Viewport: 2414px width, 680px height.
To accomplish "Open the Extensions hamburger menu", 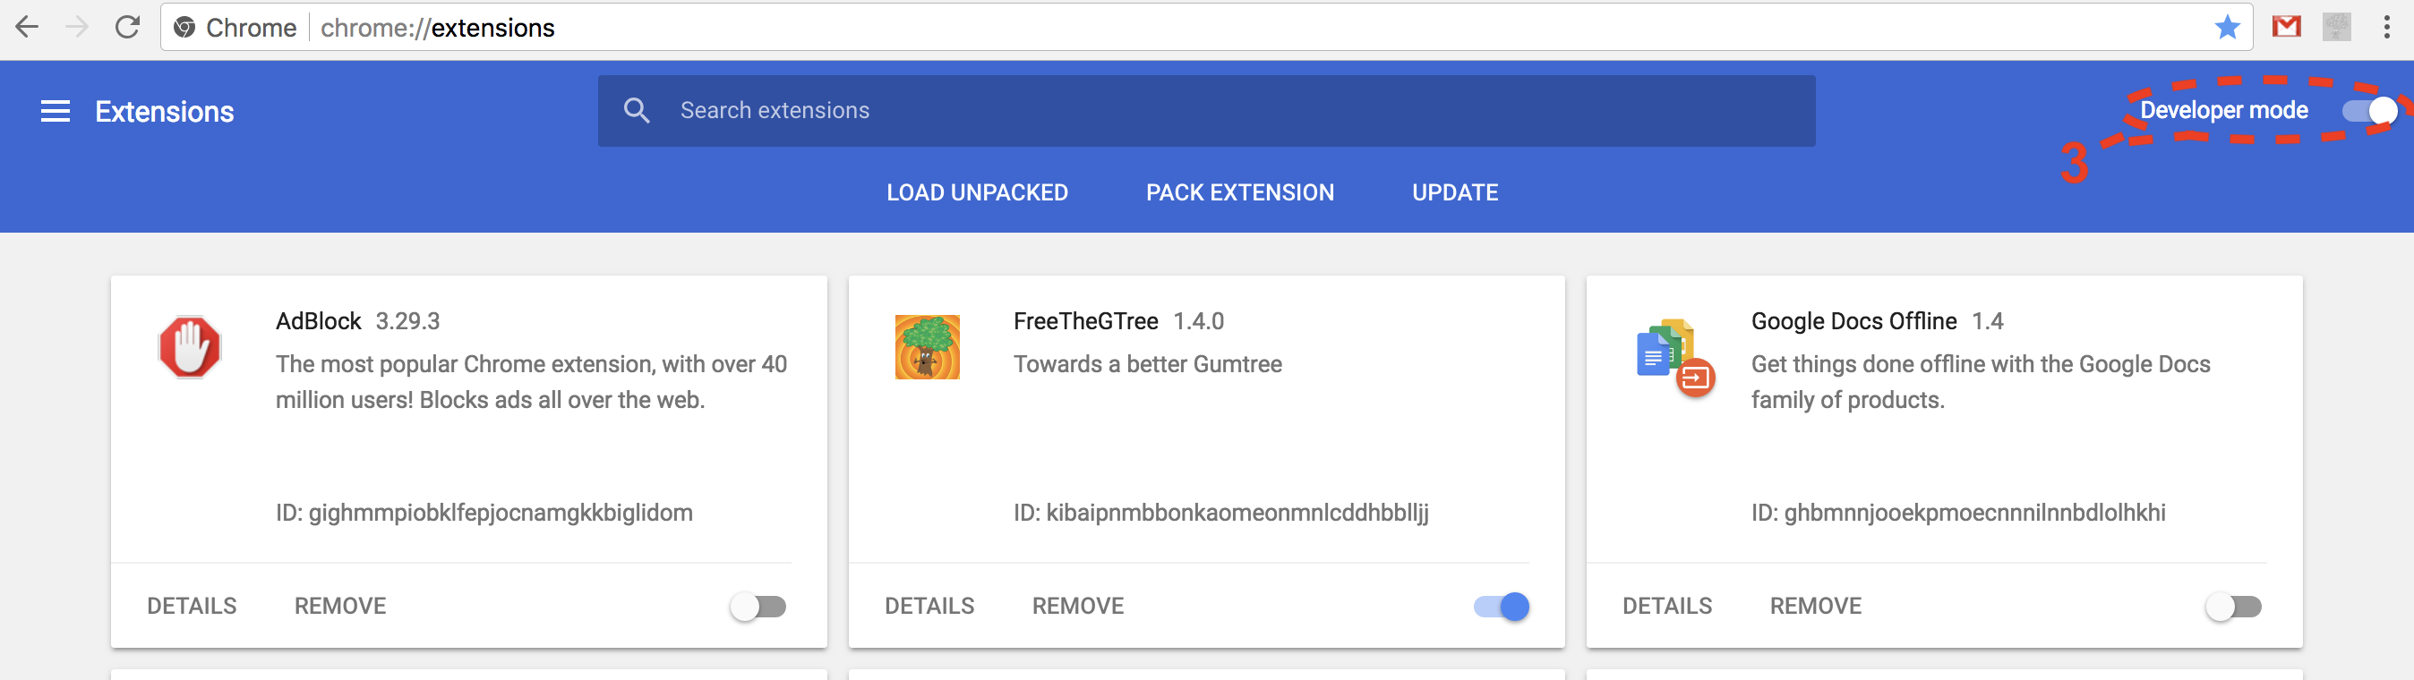I will click(56, 112).
